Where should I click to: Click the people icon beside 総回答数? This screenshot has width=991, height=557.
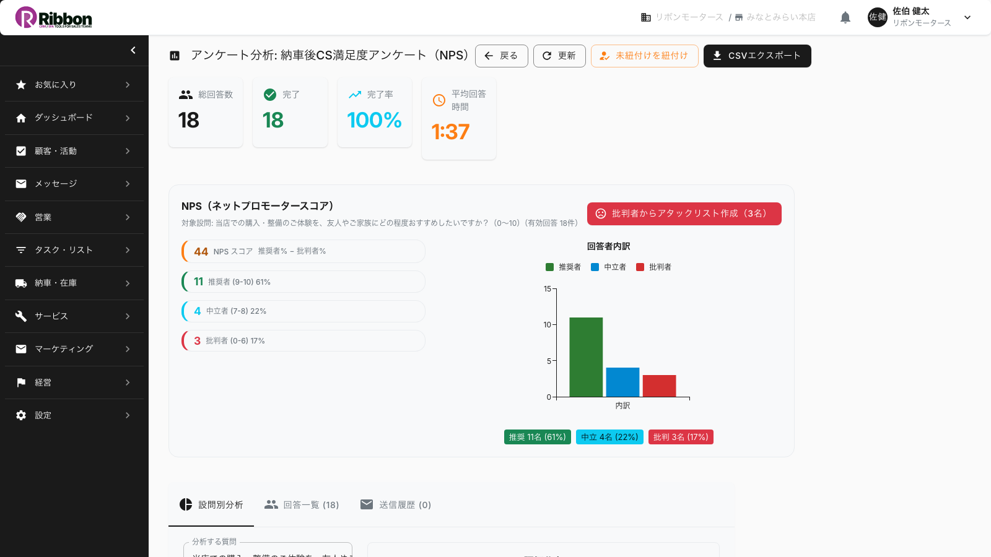point(186,95)
